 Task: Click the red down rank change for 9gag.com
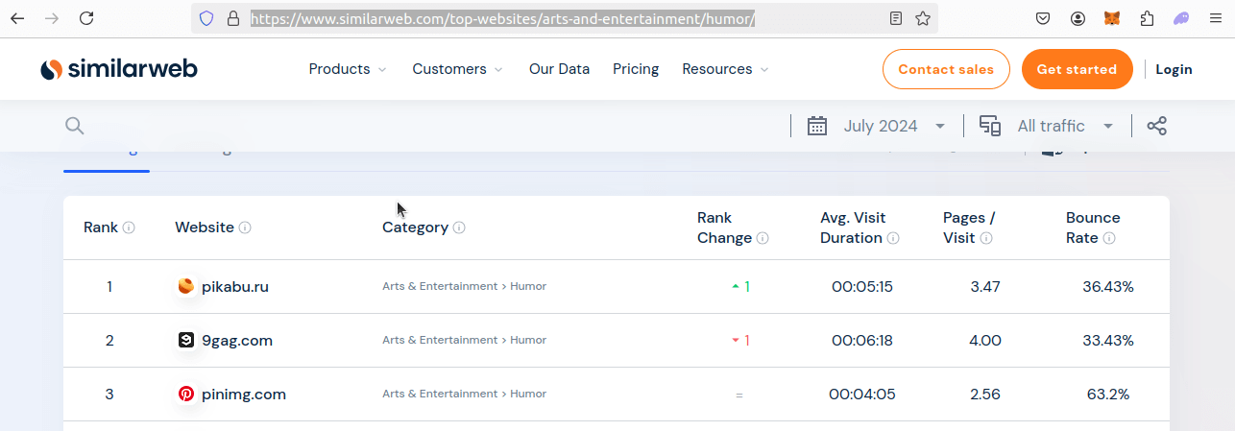740,340
